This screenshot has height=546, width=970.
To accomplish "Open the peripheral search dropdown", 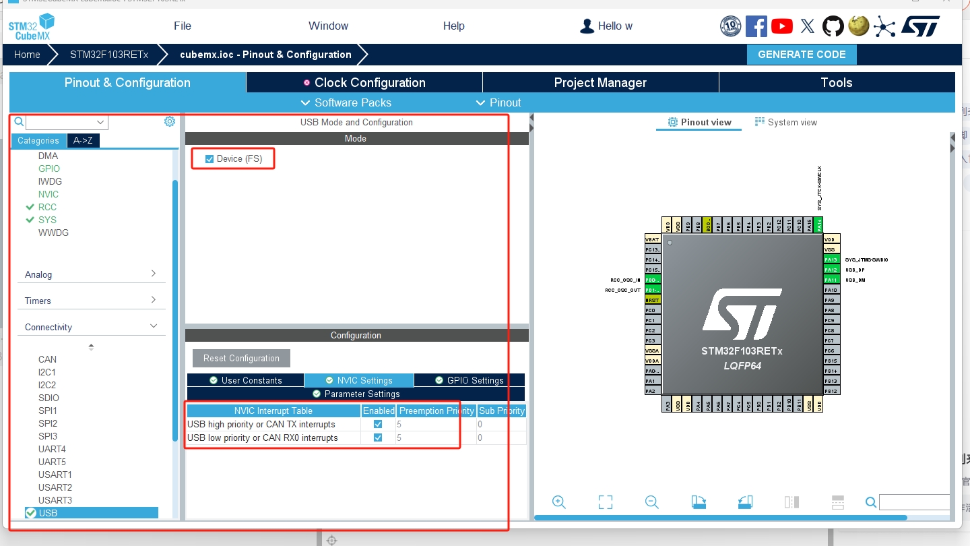I will tap(101, 122).
